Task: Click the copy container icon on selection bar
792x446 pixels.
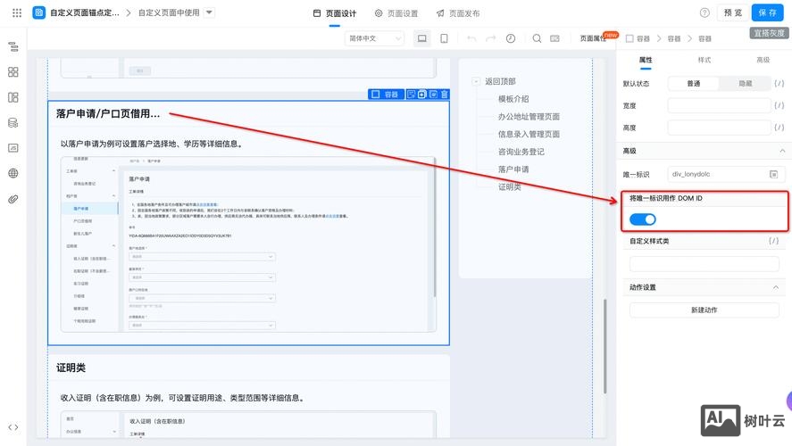Action: pos(422,95)
